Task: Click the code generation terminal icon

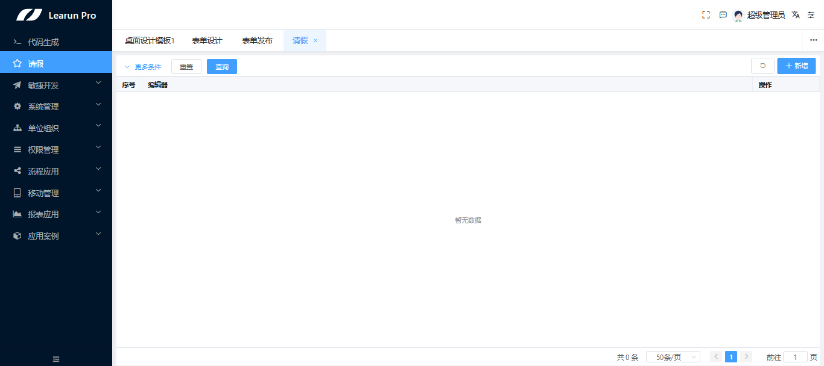Action: coord(17,42)
